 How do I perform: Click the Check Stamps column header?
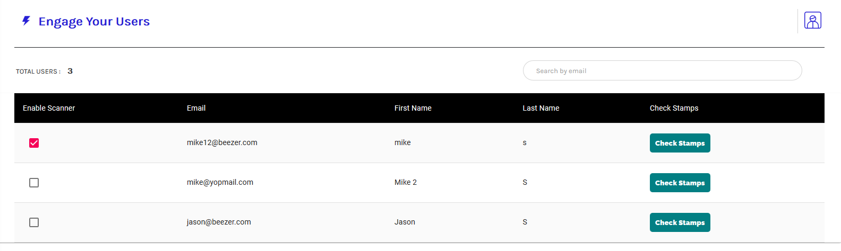(x=674, y=108)
